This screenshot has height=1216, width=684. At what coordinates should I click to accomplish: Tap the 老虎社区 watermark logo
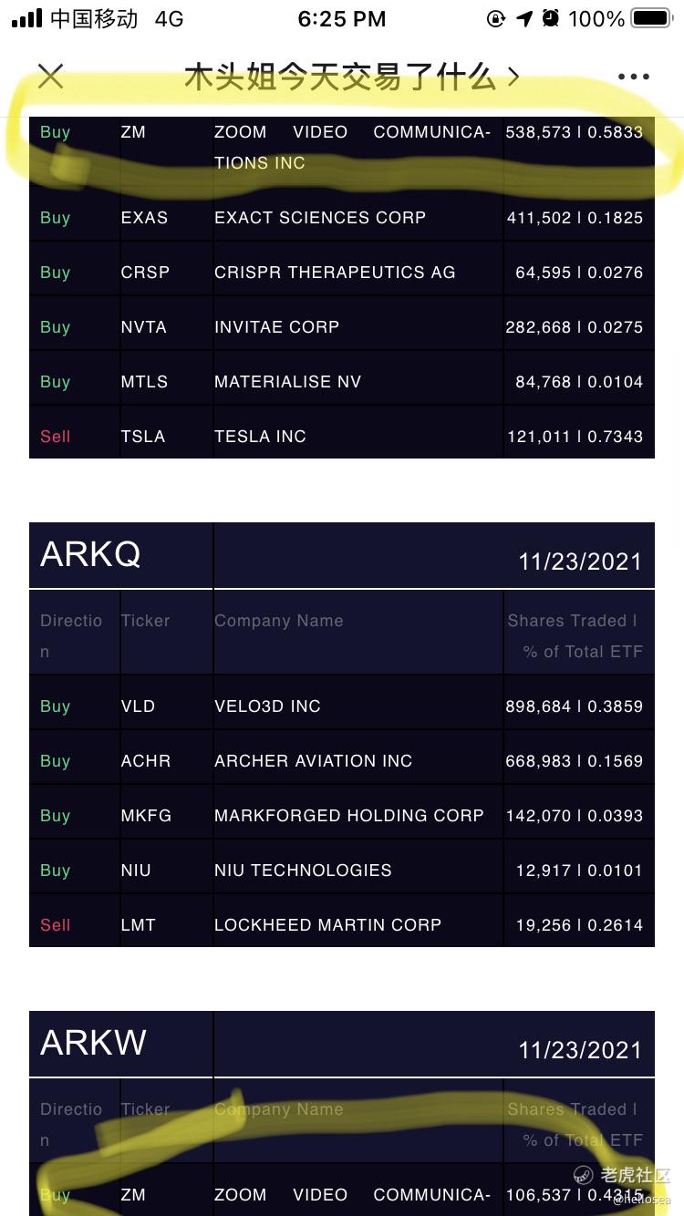tap(623, 1176)
